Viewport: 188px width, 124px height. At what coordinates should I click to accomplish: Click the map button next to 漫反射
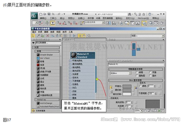pyautogui.click(x=133, y=90)
